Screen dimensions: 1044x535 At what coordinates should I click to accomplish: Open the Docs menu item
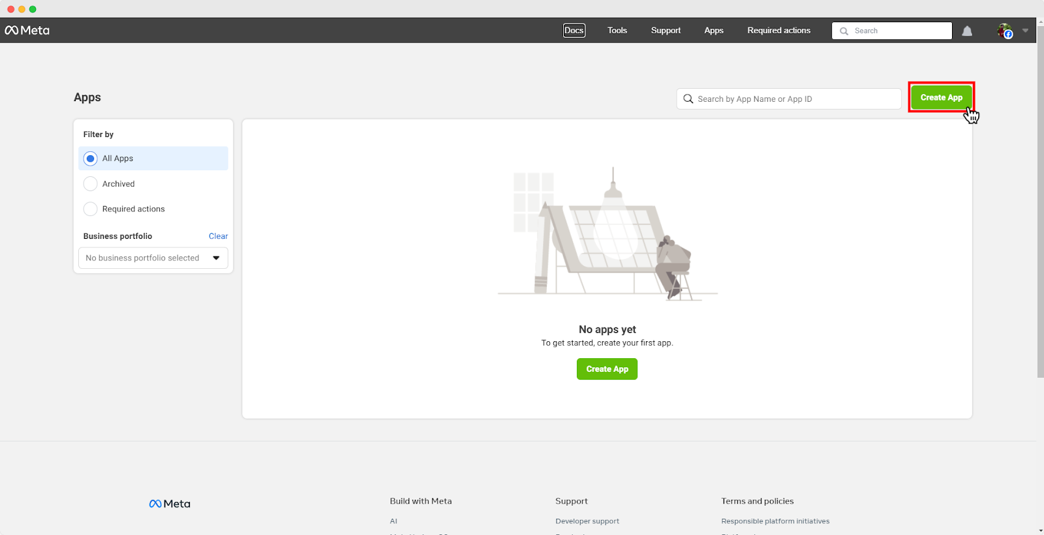(574, 31)
